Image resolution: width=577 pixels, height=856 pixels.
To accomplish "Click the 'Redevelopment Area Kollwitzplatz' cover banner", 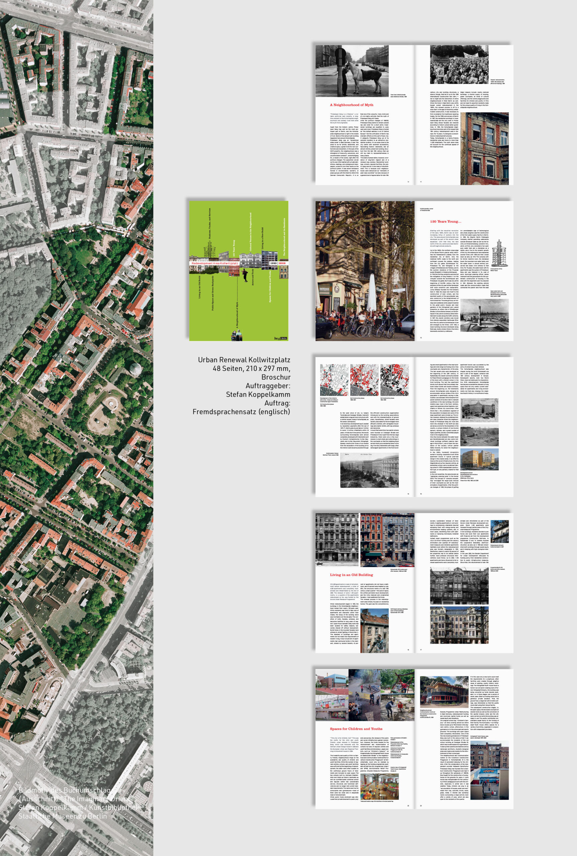I will 215,263.
